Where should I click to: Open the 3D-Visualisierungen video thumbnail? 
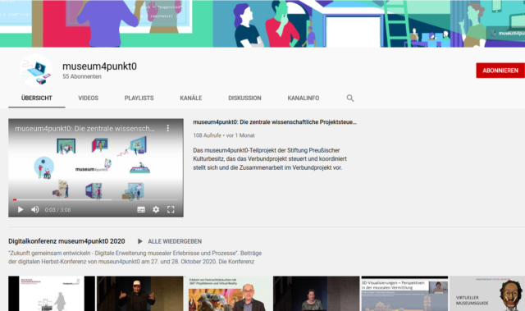point(404,294)
